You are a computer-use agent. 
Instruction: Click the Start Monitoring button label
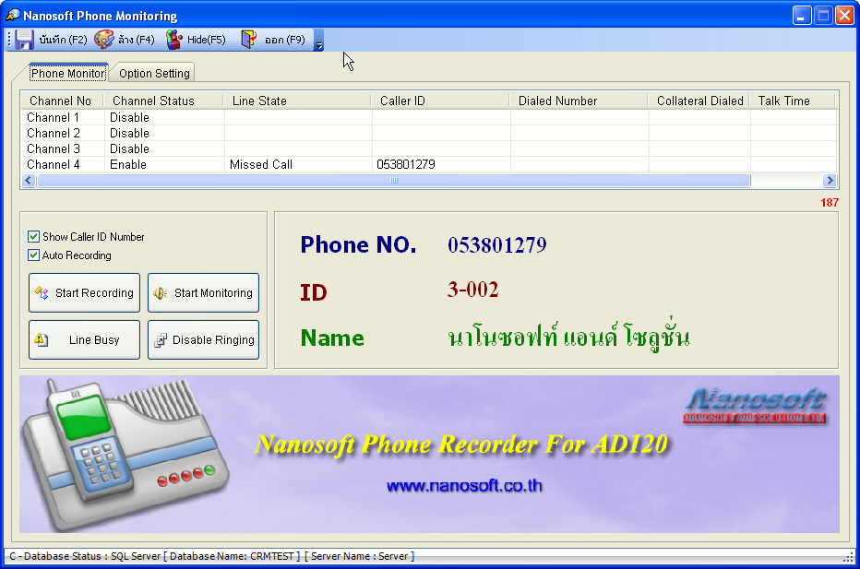[x=213, y=292]
